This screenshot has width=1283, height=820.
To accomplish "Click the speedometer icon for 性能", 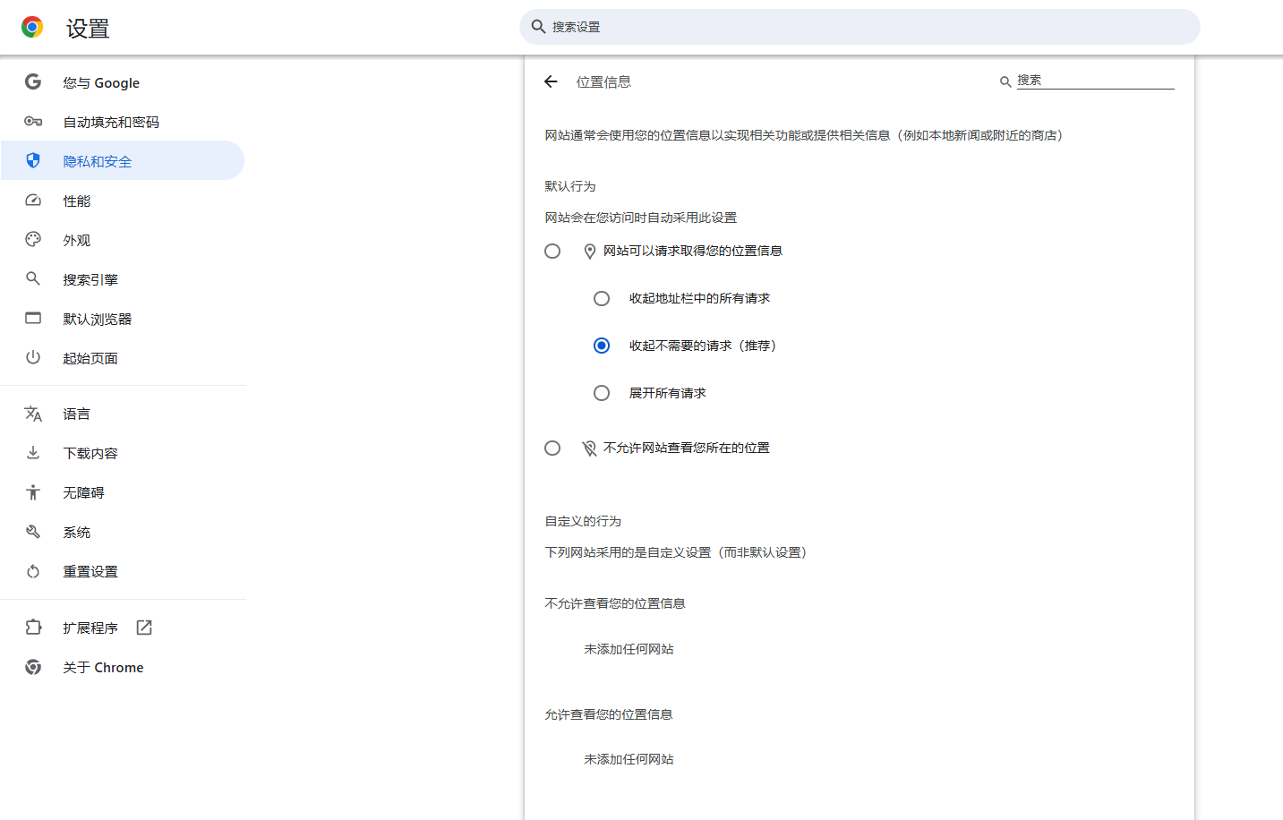I will 33,200.
